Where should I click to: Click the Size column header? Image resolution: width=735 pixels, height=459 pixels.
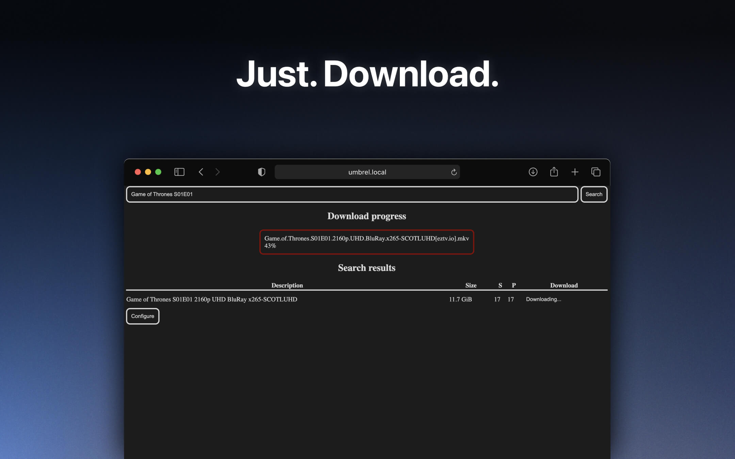[x=471, y=285]
